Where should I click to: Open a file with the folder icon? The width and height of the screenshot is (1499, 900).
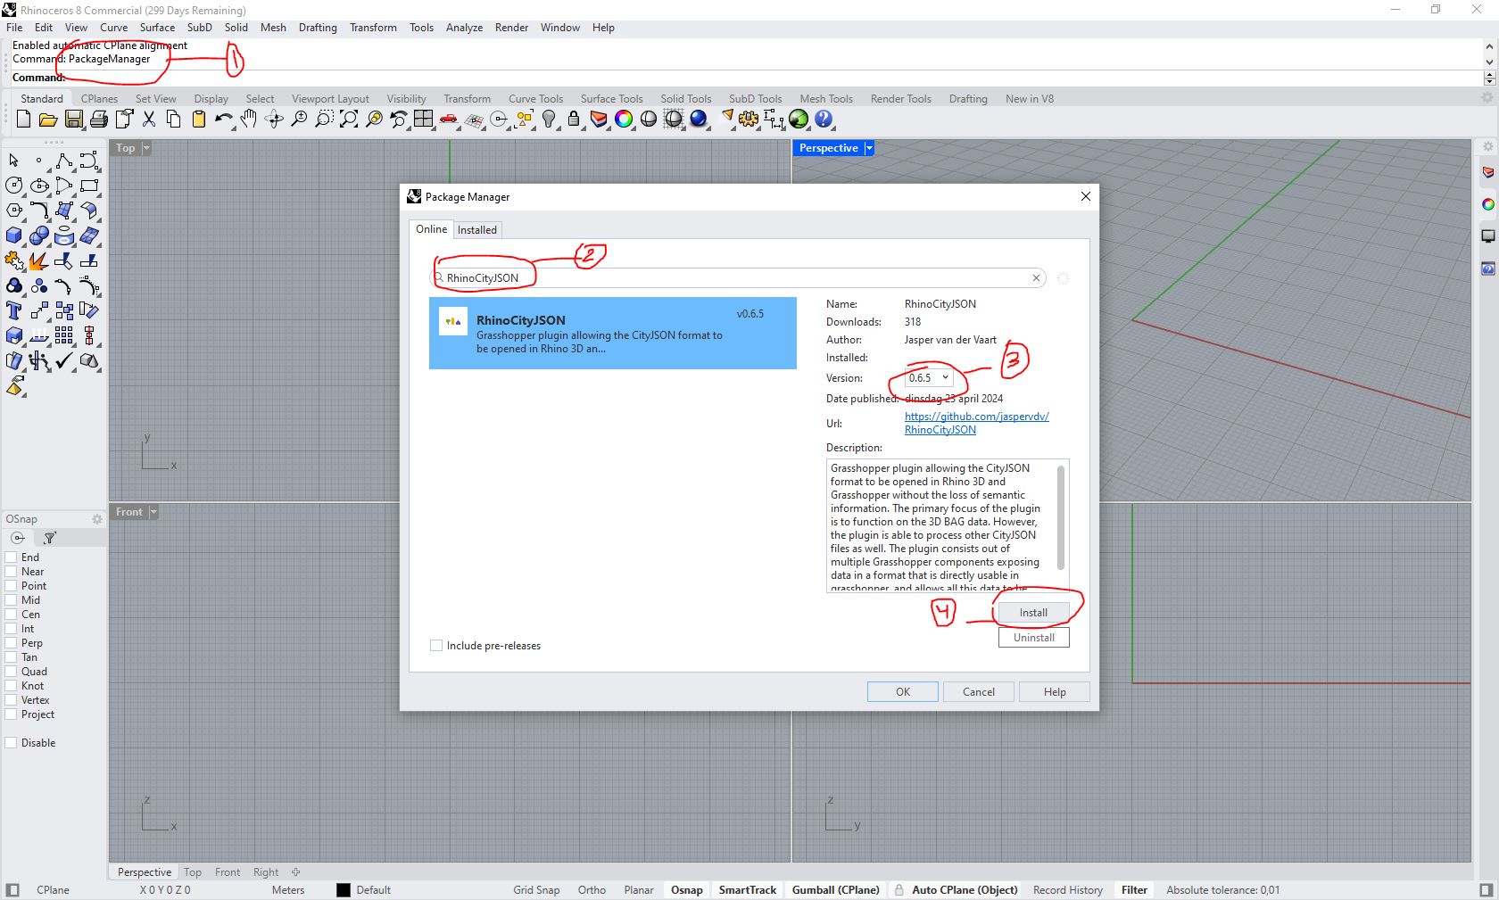coord(48,119)
